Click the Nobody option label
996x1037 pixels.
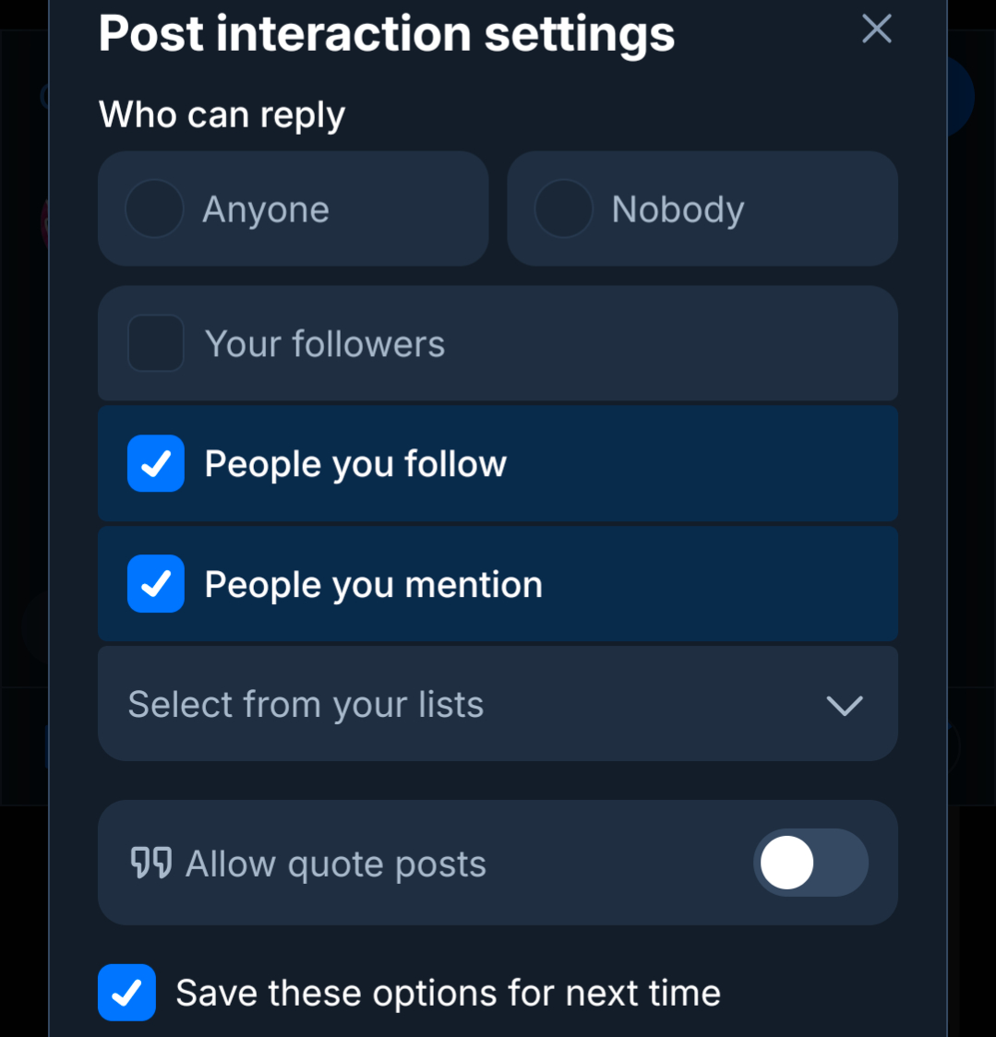(x=678, y=210)
